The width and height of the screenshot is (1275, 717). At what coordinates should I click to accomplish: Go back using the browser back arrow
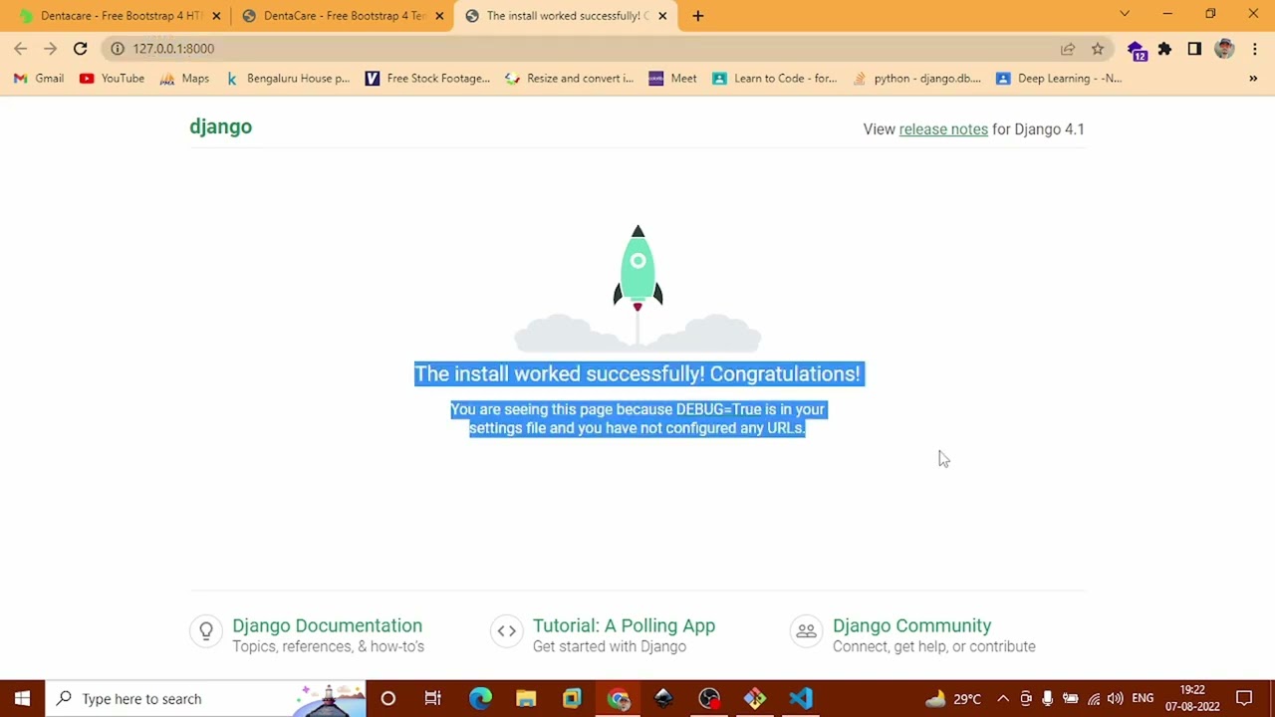[21, 48]
